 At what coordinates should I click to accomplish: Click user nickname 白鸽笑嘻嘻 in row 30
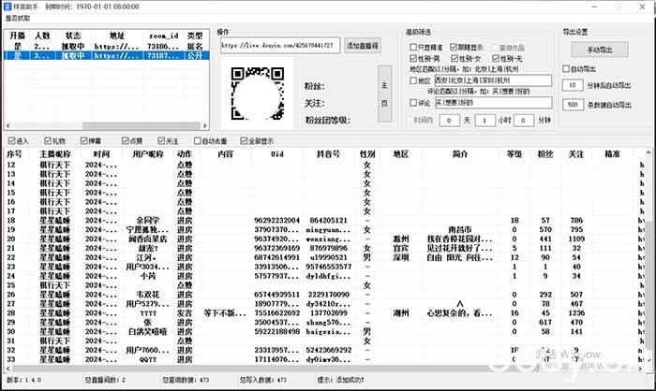pos(148,332)
